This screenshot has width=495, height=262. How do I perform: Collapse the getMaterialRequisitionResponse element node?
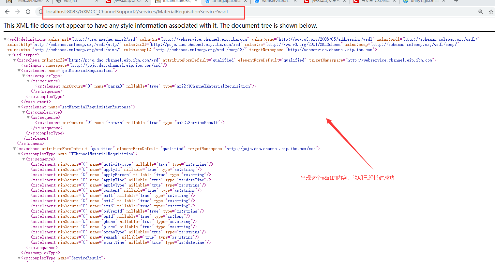(19, 107)
